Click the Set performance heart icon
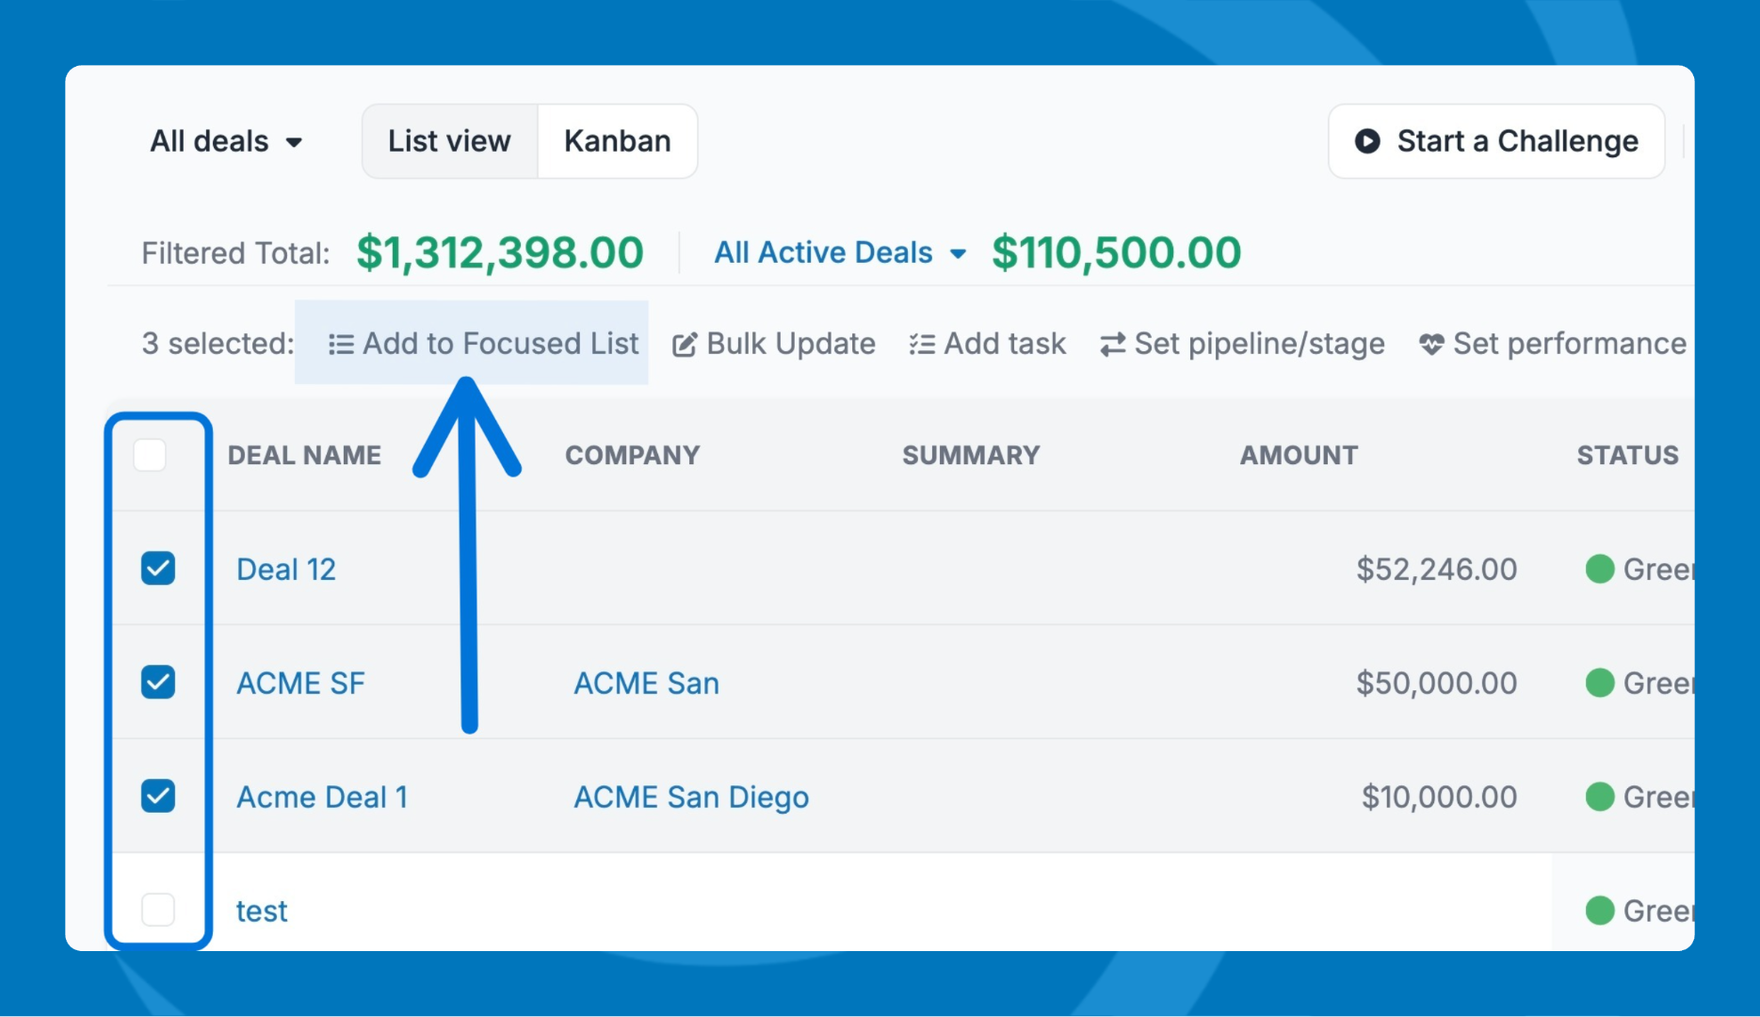Viewport: 1760px width, 1017px height. [x=1431, y=345]
